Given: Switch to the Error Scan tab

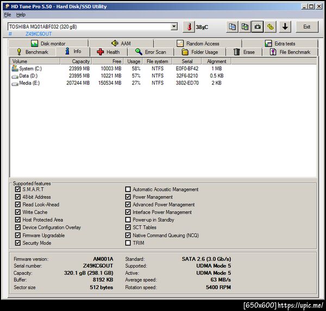Looking at the screenshot, I should pyautogui.click(x=151, y=52).
